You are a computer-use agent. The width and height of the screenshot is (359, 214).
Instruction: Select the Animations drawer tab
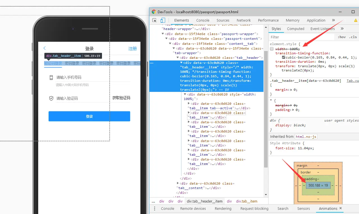328,208
